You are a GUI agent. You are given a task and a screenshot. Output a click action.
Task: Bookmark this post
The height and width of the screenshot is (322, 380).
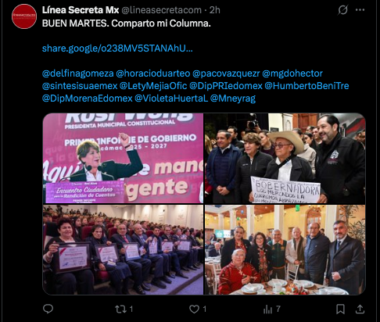340,309
